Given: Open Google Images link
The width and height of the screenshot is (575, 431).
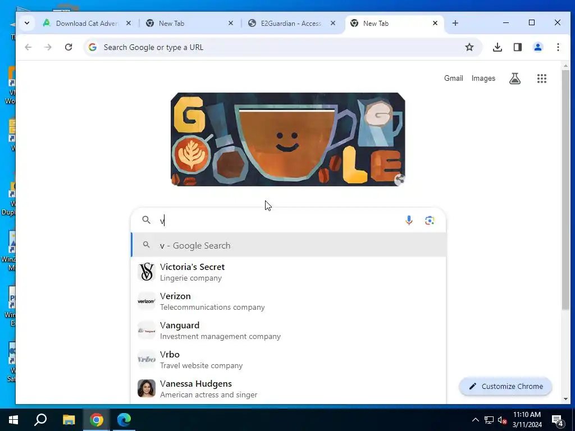Looking at the screenshot, I should click(x=483, y=78).
